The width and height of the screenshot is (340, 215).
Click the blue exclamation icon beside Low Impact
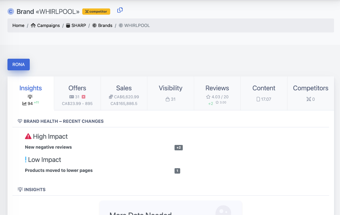click(x=26, y=160)
